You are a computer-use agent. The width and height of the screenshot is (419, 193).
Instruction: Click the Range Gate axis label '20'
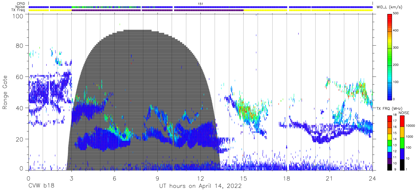[x=19, y=139]
